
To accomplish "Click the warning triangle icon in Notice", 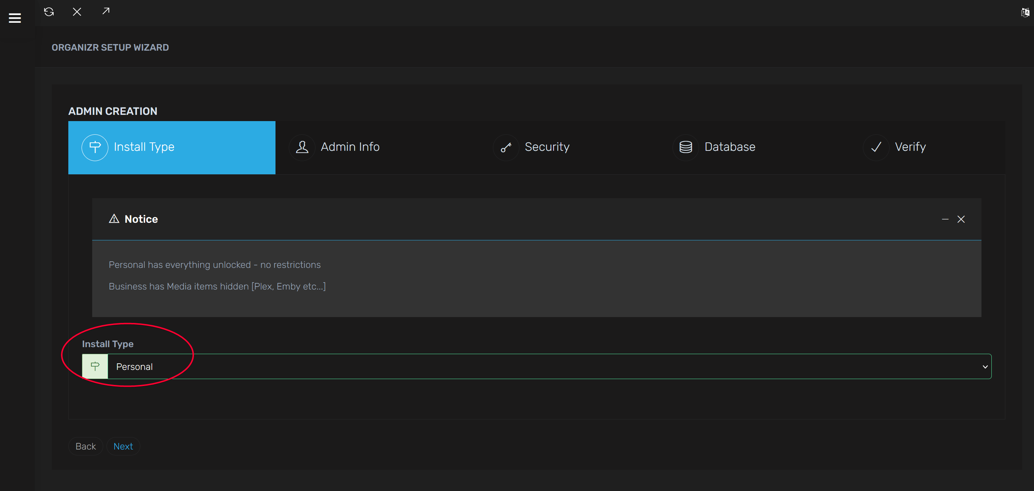I will pyautogui.click(x=114, y=219).
